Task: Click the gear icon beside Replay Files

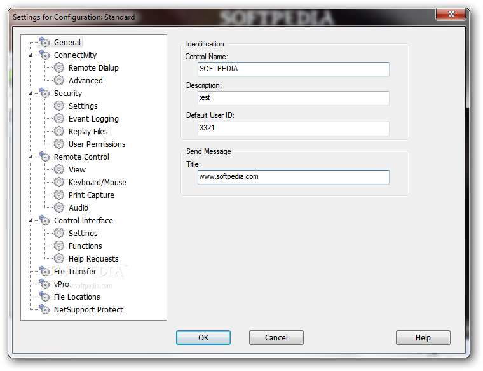Action: [59, 131]
